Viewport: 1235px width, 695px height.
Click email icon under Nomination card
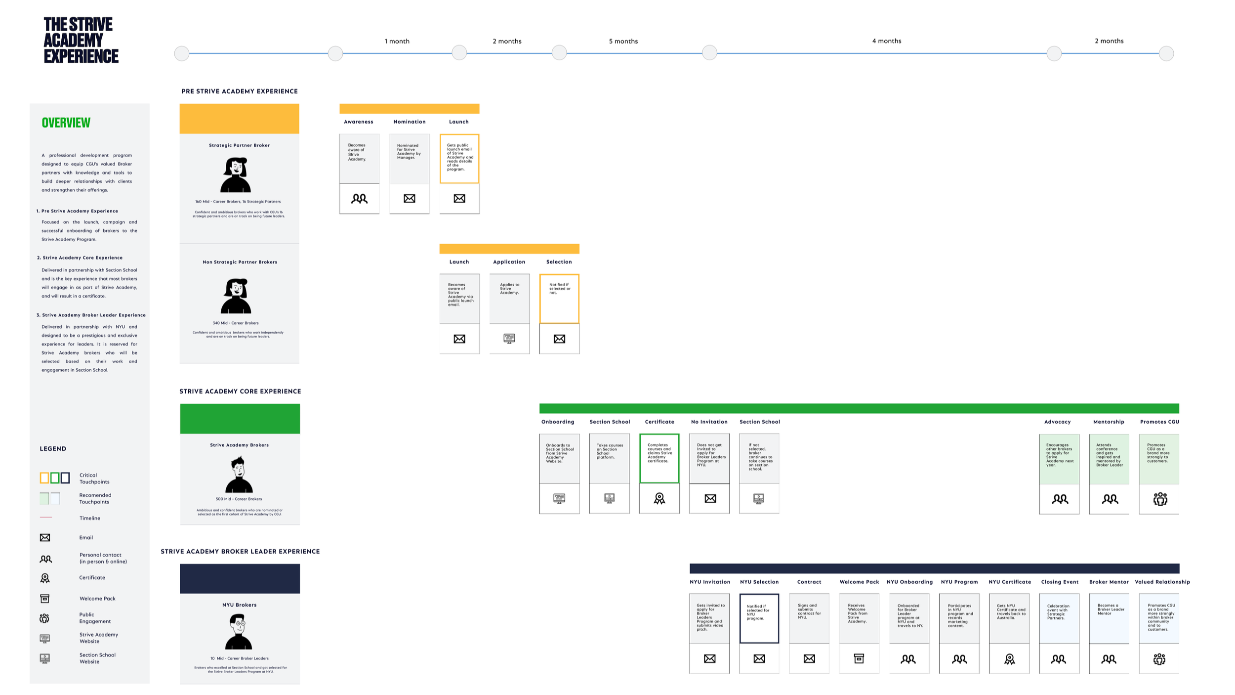coord(409,199)
